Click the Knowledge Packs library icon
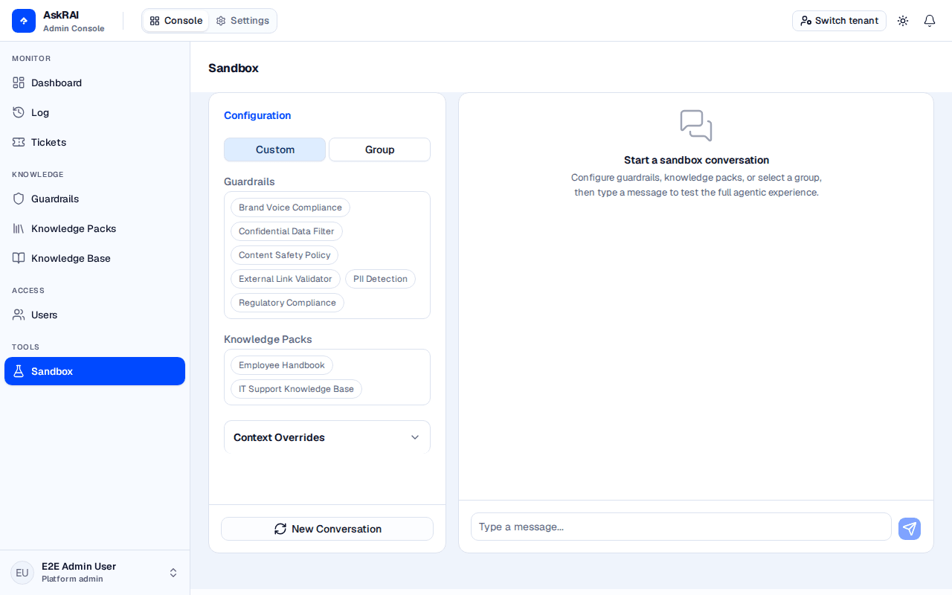 [x=19, y=228]
